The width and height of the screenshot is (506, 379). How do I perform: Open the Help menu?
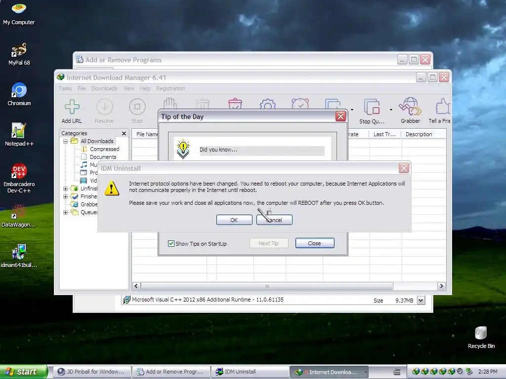coord(145,88)
